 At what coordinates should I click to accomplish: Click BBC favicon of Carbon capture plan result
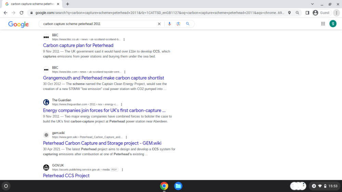point(46,37)
